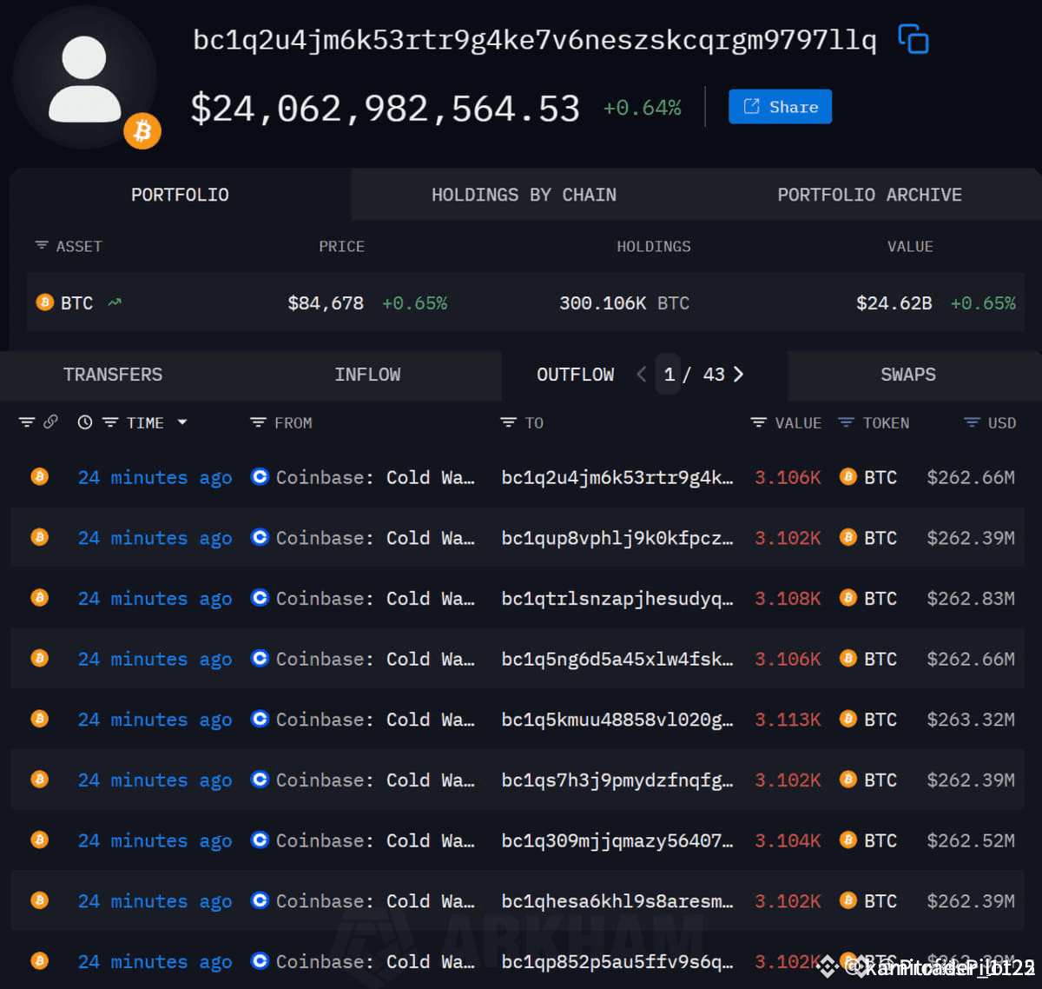Open the SWAPS tab
The height and width of the screenshot is (989, 1042).
tap(907, 375)
